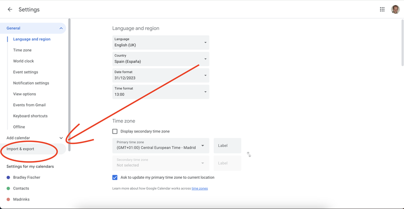Open Contacts calendar settings

point(21,188)
